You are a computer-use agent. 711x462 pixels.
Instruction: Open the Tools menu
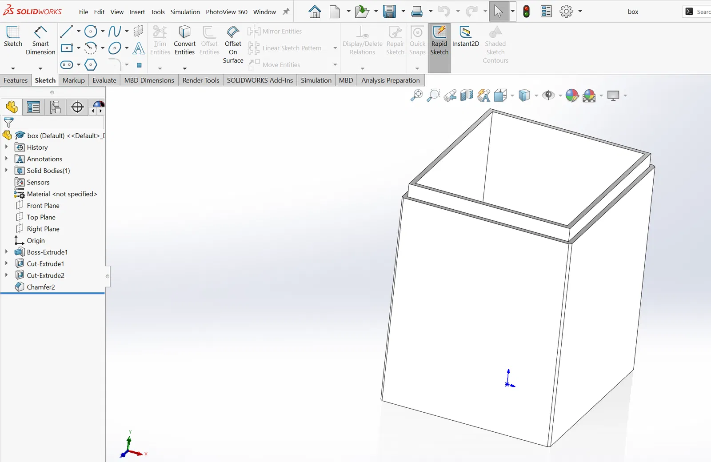[x=158, y=12]
